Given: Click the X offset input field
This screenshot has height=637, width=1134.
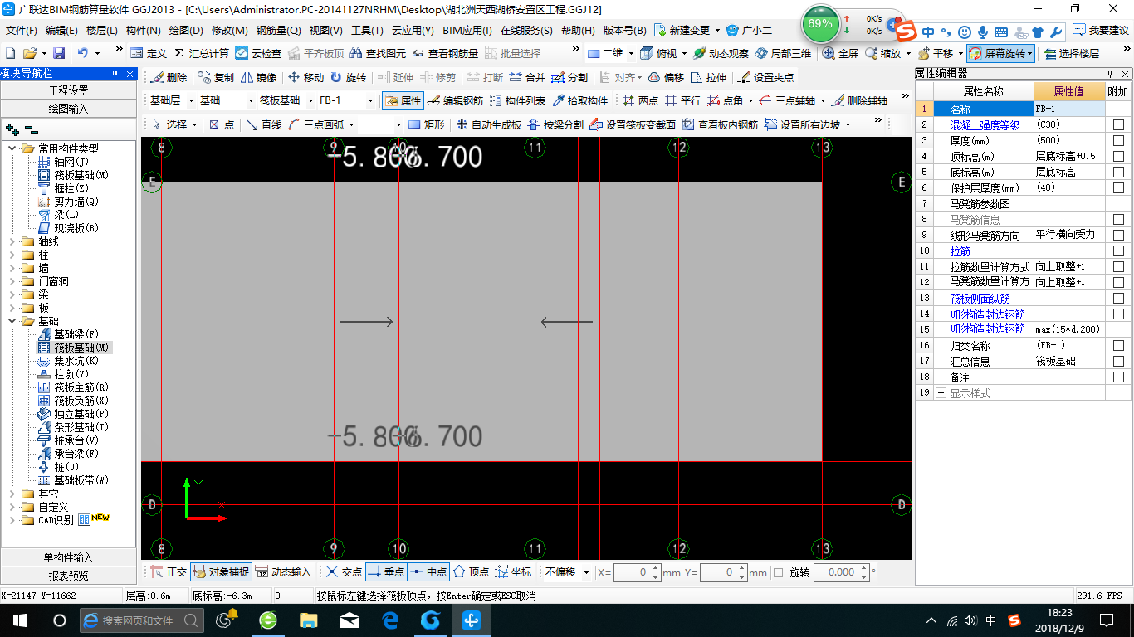Looking at the screenshot, I should [637, 572].
